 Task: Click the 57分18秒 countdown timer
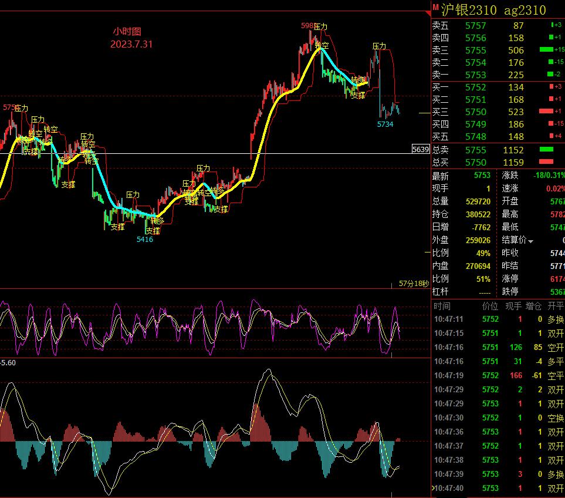point(414,284)
